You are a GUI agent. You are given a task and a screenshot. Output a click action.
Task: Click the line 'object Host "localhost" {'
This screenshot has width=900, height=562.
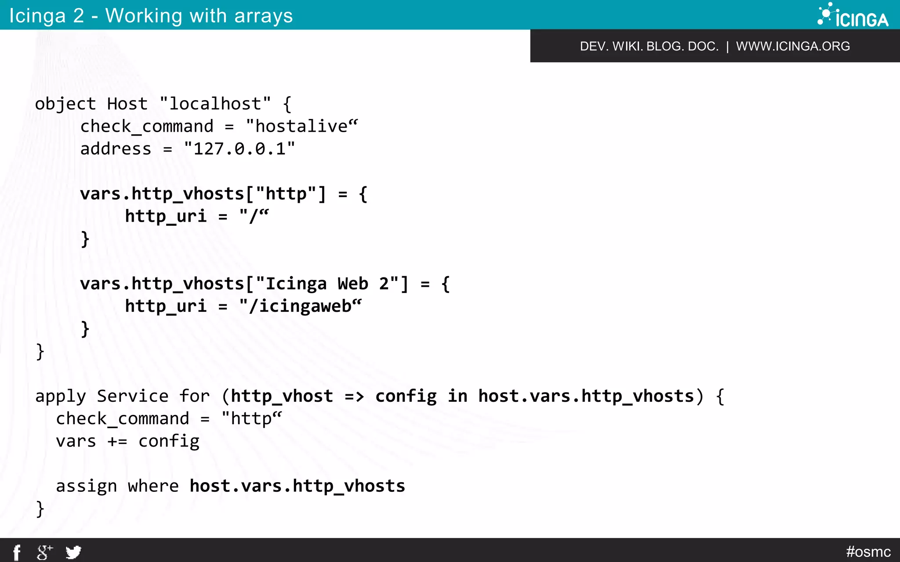(163, 104)
